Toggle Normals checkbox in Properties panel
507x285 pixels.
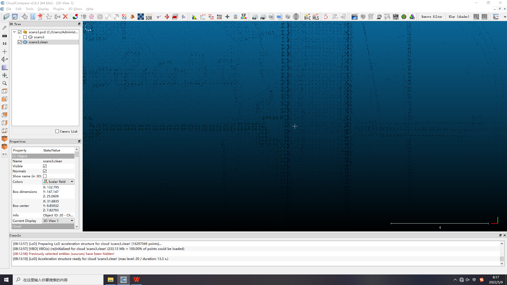pos(45,171)
